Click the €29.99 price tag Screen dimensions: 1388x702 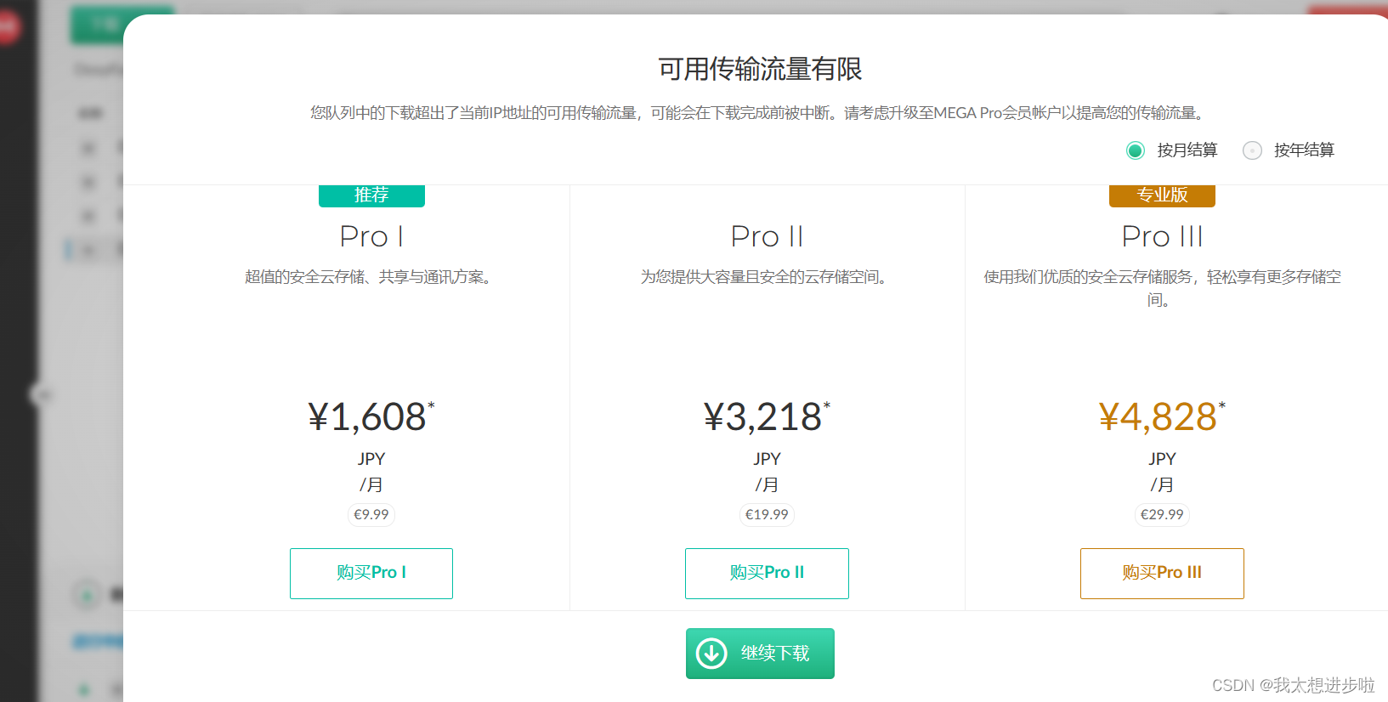click(x=1162, y=514)
